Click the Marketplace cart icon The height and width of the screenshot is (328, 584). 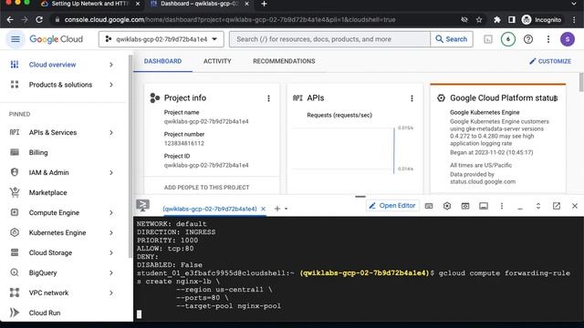15,192
